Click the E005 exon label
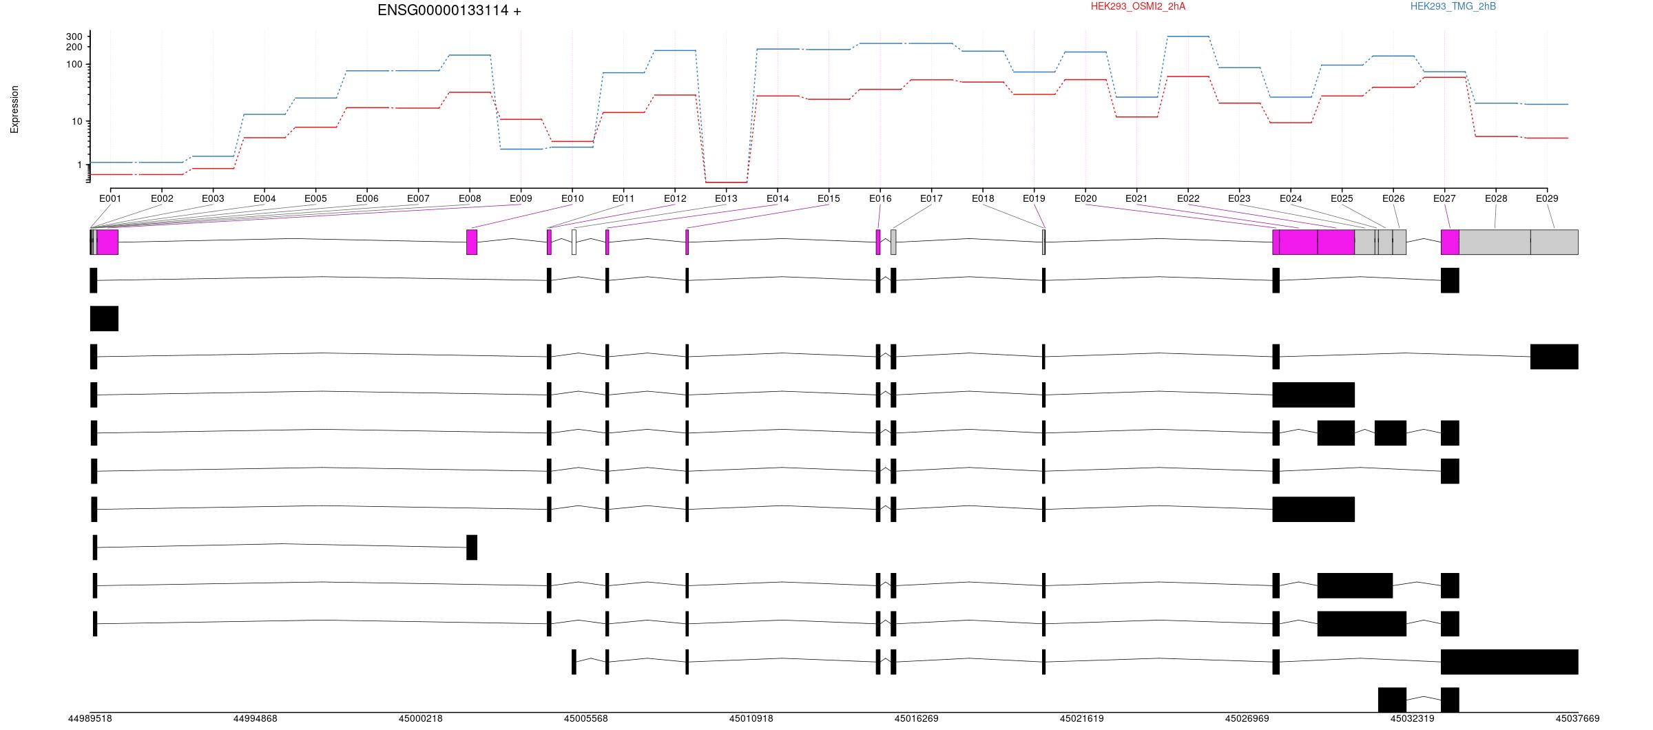Viewport: 1653px width, 730px height. pyautogui.click(x=315, y=198)
